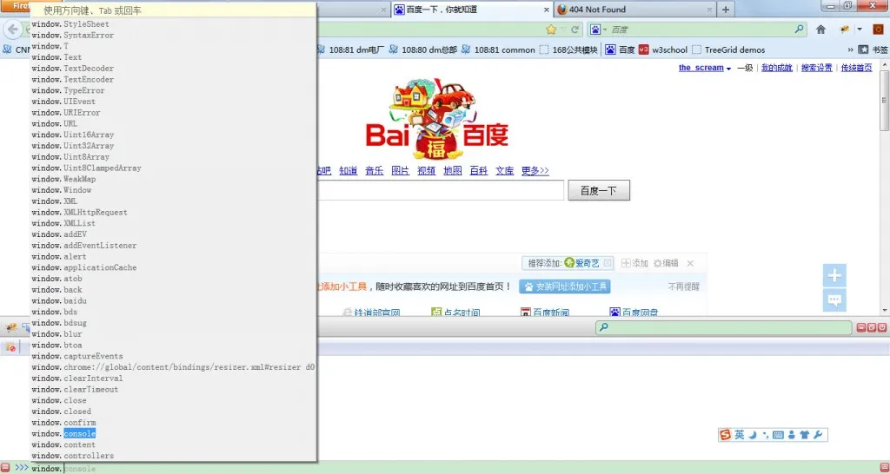Click the magnifier in the browser search box

[x=800, y=29]
